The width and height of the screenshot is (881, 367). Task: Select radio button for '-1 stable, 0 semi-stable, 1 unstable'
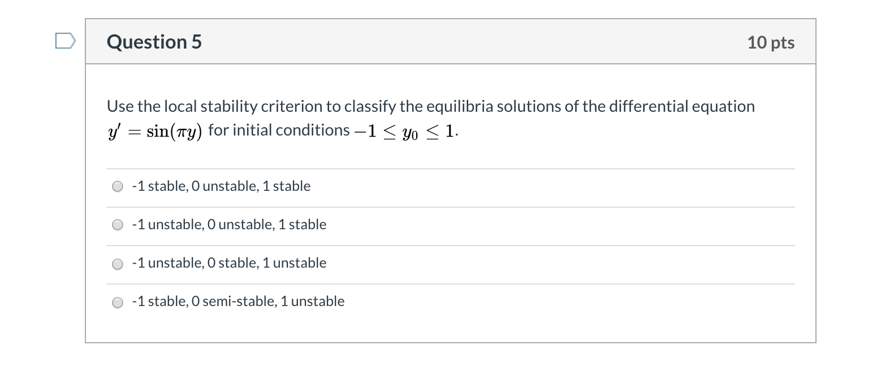117,302
